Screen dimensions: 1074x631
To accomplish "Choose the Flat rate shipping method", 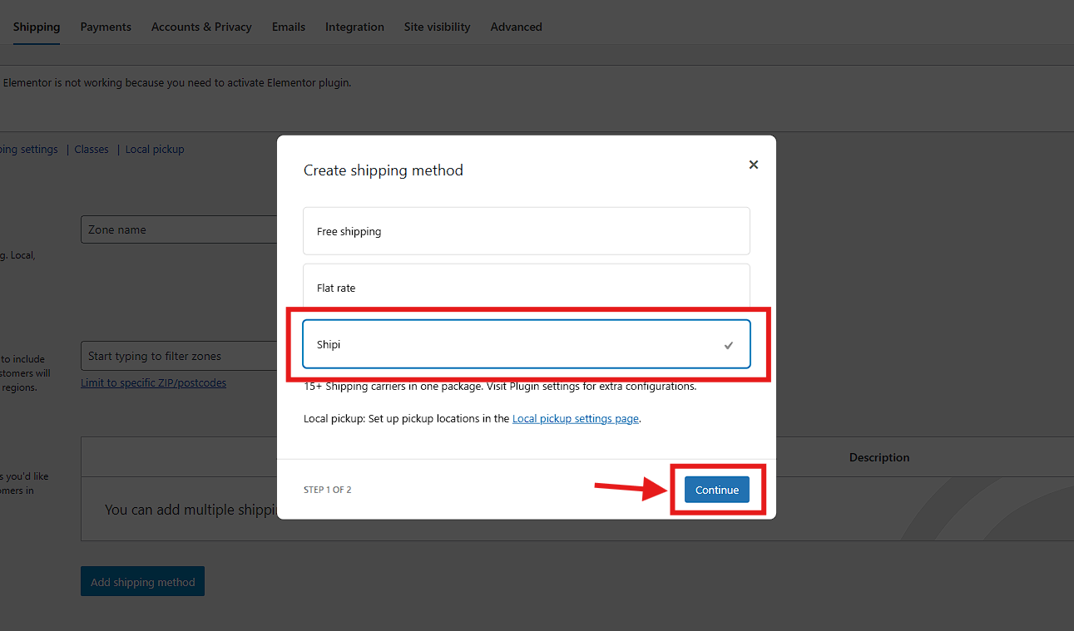I will point(527,287).
